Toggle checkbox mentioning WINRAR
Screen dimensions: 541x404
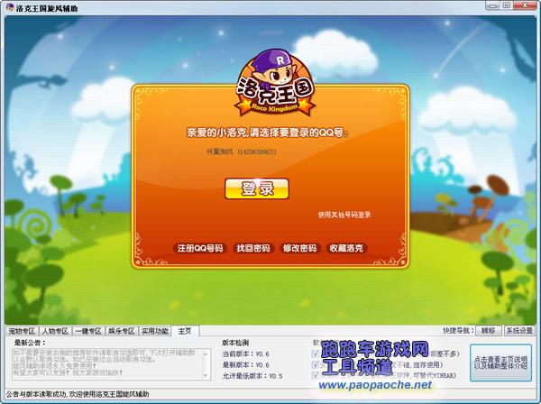315,375
